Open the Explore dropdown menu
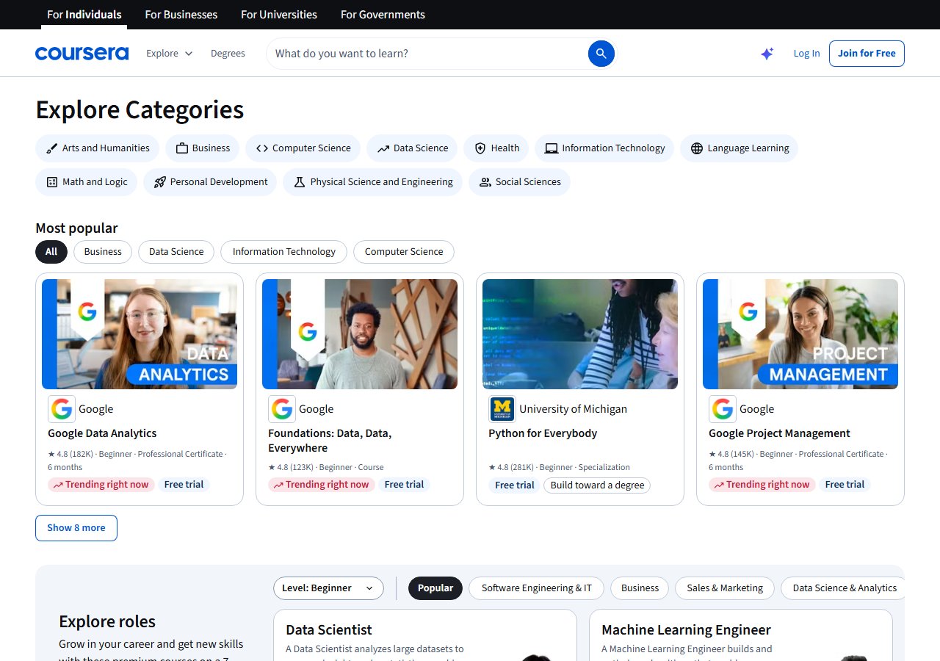The image size is (940, 661). (169, 54)
